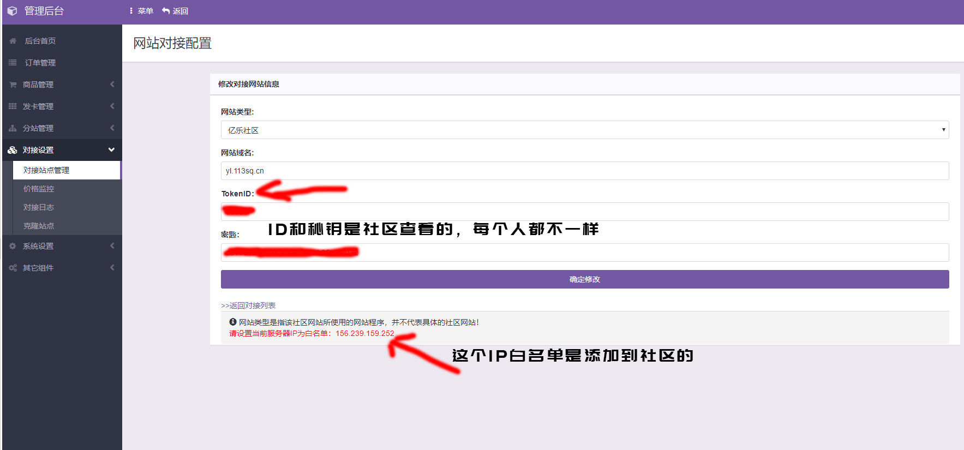
Task: Expand the 商品管理 submenu chevron
Action: (x=112, y=84)
